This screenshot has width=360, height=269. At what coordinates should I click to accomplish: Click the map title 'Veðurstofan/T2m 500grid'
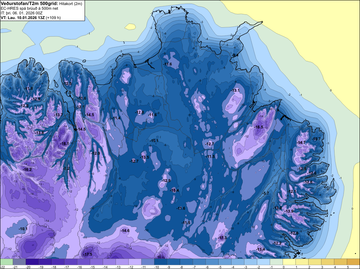(29, 3)
